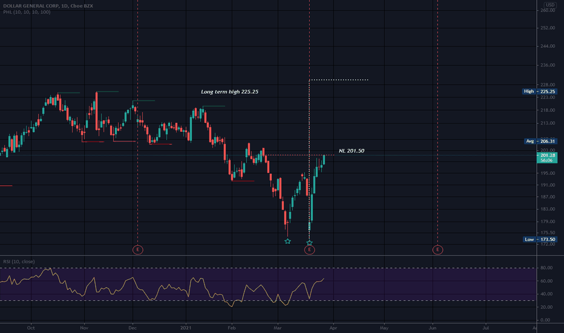Click the star marker above March E icon
Screen dimensions: 564x333
(x=309, y=243)
